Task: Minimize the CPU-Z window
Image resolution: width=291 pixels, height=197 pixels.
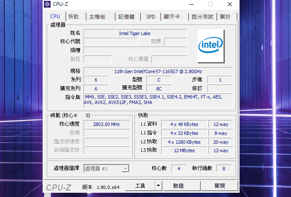Action: (191, 4)
